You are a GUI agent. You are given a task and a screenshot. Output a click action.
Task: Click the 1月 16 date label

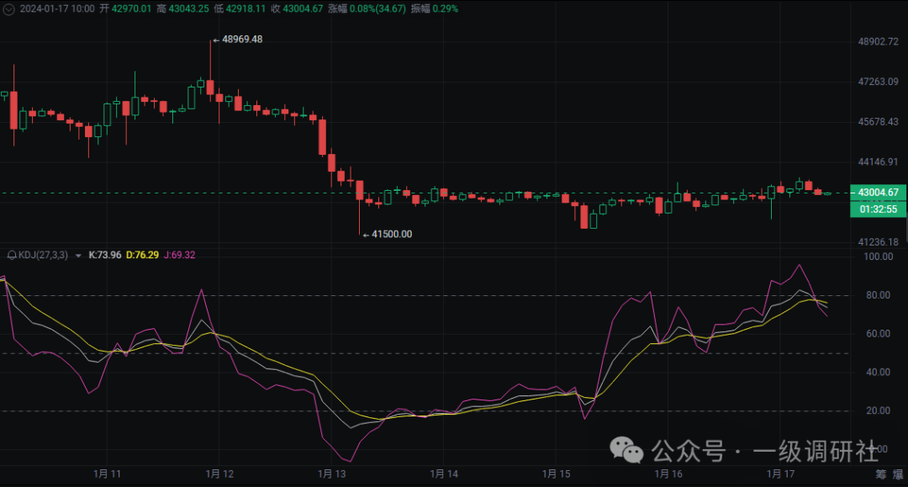pyautogui.click(x=669, y=474)
